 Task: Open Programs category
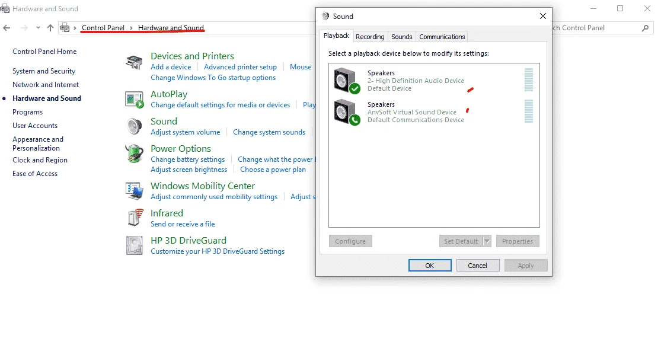tap(27, 112)
